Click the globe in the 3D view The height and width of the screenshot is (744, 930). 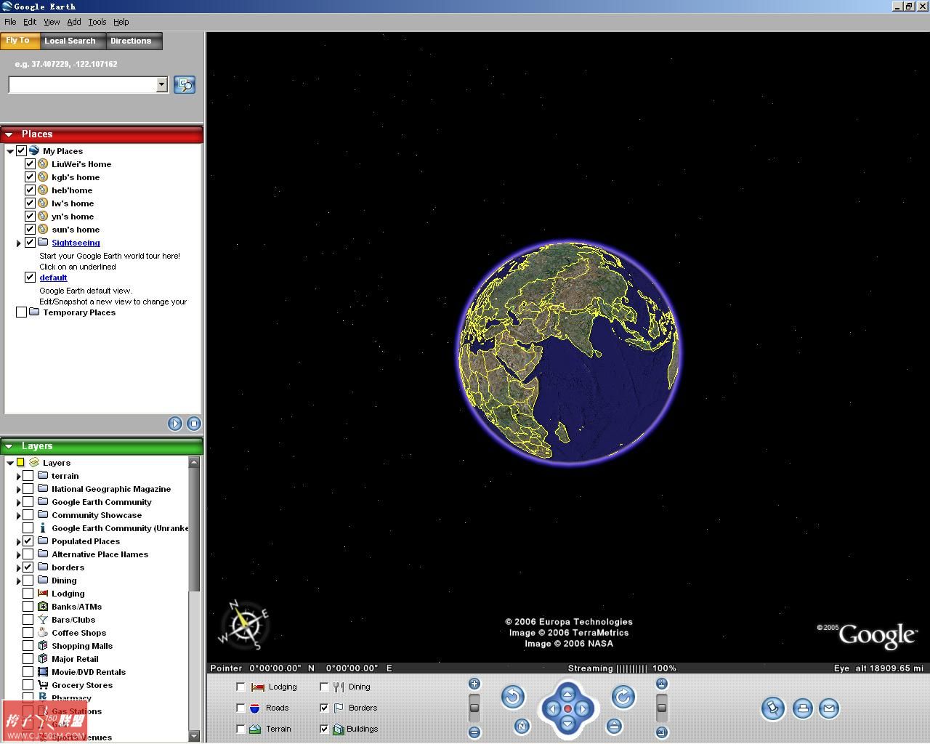click(x=568, y=352)
